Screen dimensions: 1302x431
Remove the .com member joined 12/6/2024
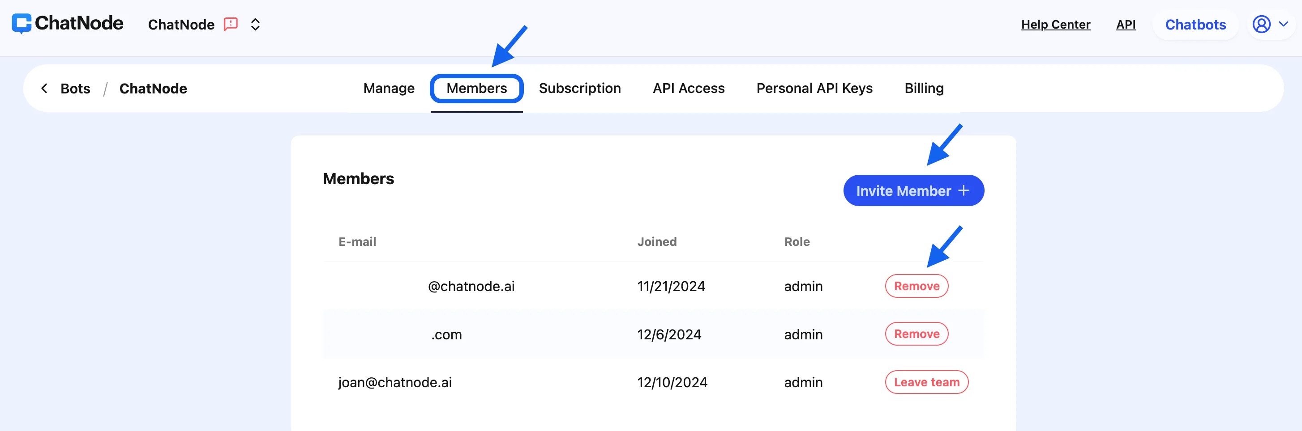[917, 334]
